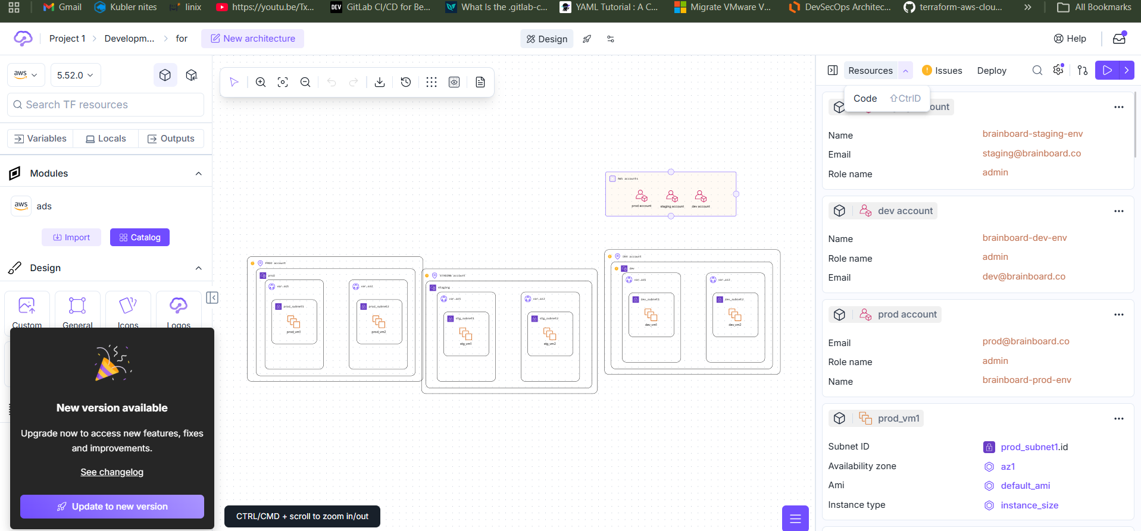The height and width of the screenshot is (531, 1141).
Task: Click the Import button
Action: [x=71, y=237]
